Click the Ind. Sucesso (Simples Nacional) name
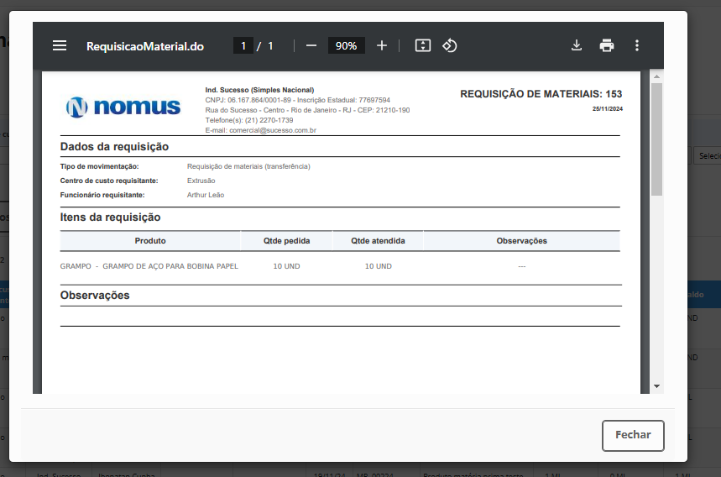The height and width of the screenshot is (477, 721). pyautogui.click(x=259, y=90)
